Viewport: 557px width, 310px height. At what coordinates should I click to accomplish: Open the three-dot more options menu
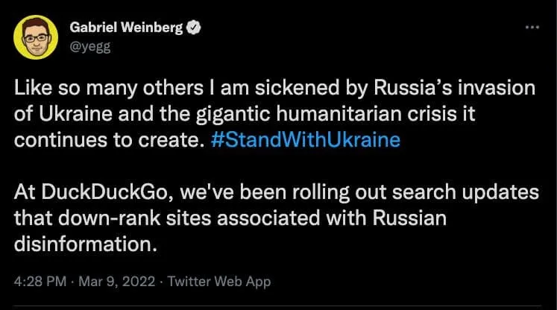coord(532,28)
